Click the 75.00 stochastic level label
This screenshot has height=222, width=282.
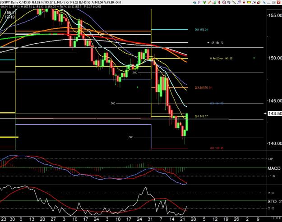click(271, 193)
